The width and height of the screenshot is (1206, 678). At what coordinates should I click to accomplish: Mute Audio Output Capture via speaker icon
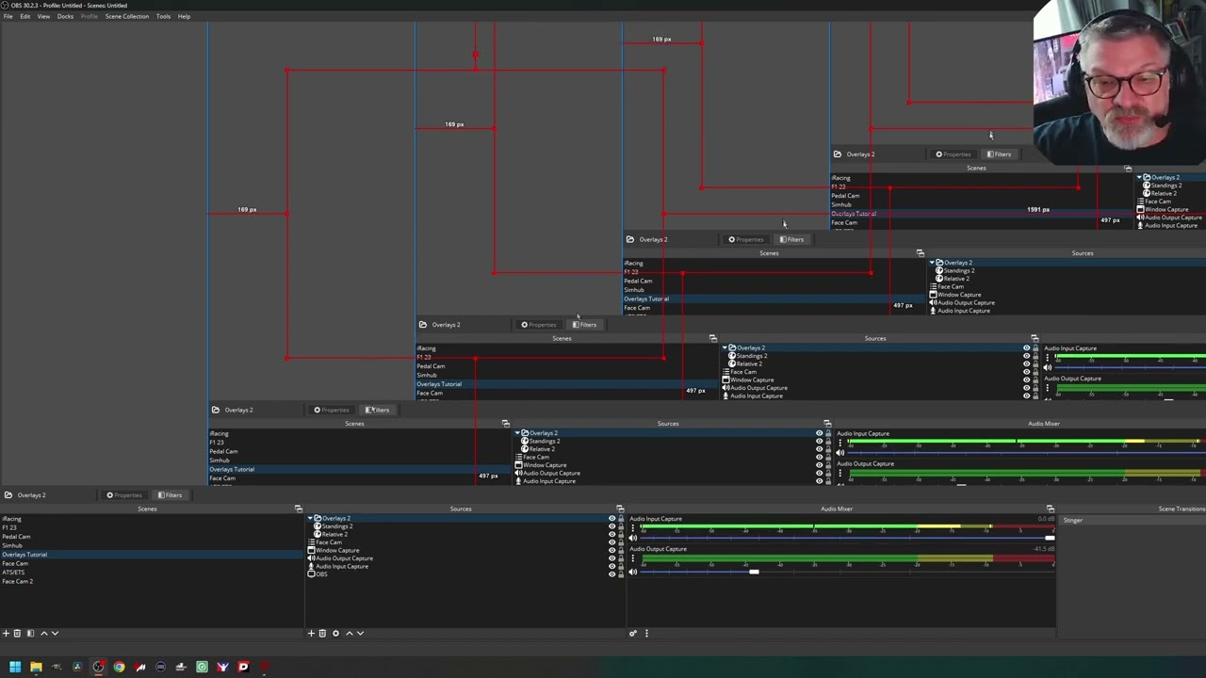pyautogui.click(x=633, y=572)
